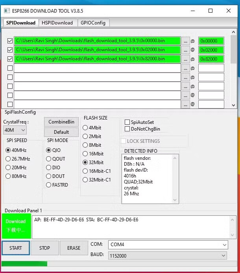Click the app icon in title bar
The height and width of the screenshot is (273, 240).
pyautogui.click(x=7, y=11)
